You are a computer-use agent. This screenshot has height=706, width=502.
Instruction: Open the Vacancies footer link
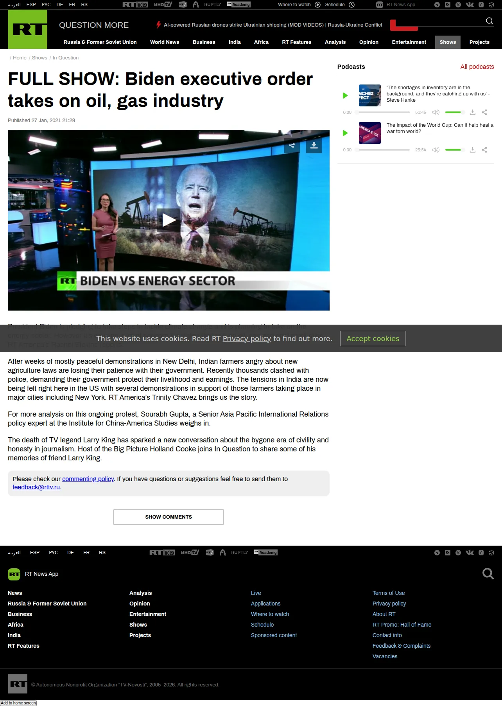[385, 657]
